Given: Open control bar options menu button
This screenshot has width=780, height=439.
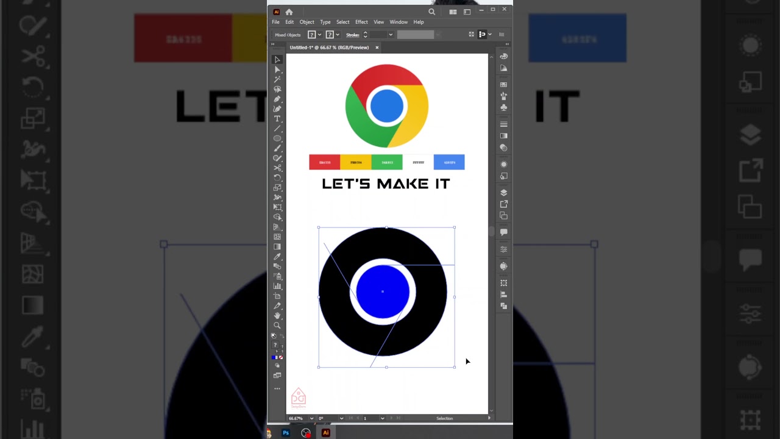Looking at the screenshot, I should point(502,35).
